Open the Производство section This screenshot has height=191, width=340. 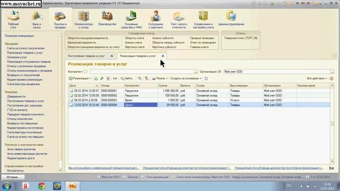coord(107,18)
